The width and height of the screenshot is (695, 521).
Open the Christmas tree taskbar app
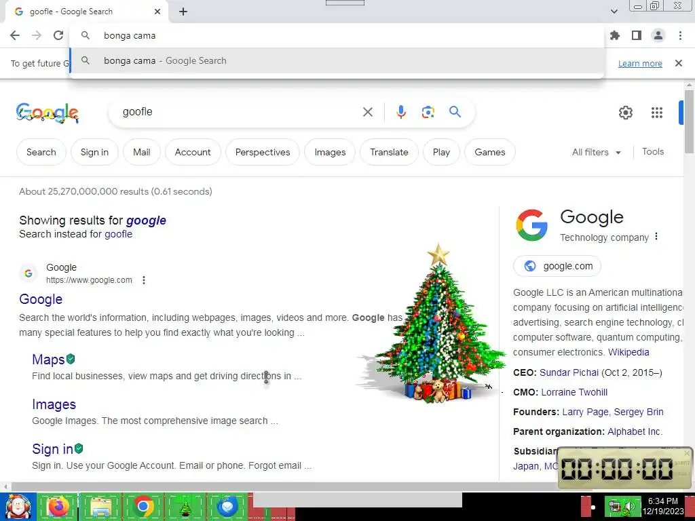tap(185, 507)
